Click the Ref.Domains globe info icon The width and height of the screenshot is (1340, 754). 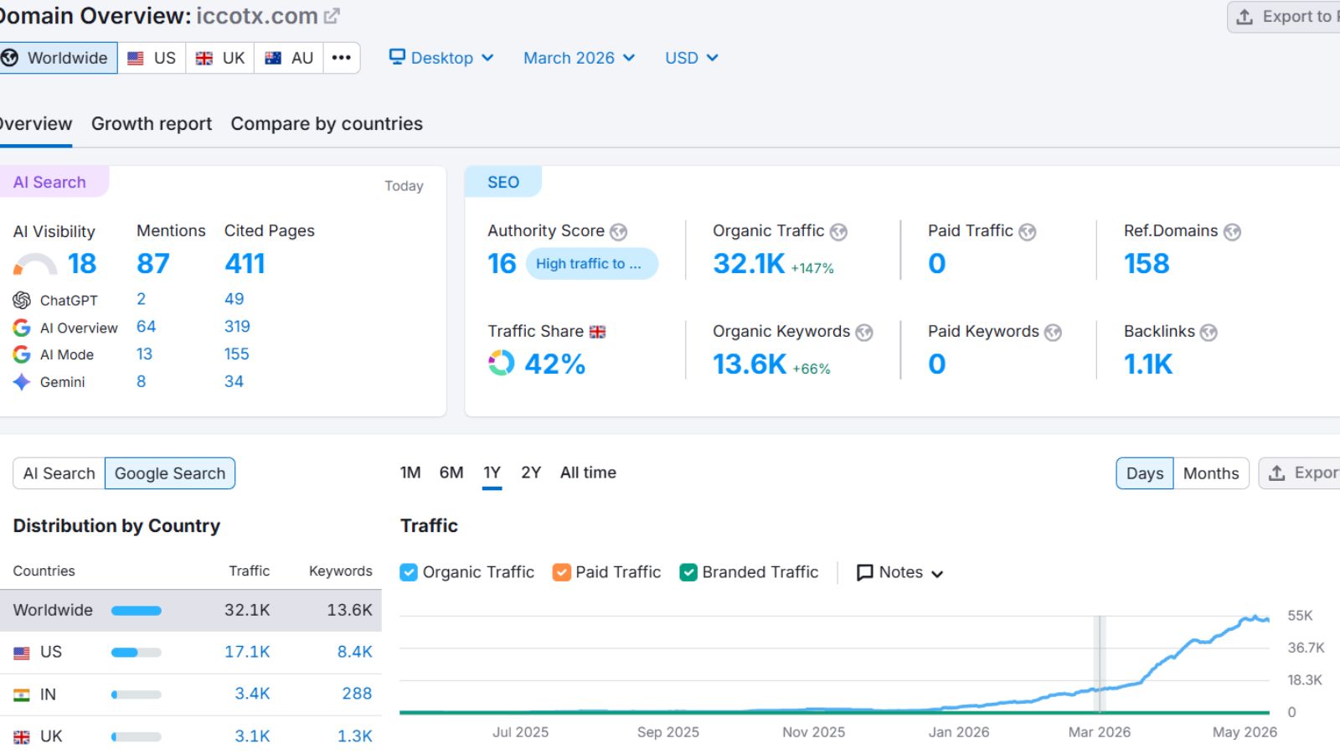click(1232, 232)
